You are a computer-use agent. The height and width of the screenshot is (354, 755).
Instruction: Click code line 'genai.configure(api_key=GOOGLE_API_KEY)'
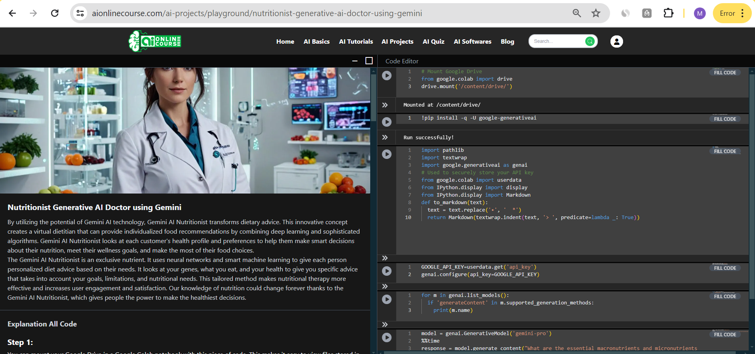pyautogui.click(x=480, y=275)
